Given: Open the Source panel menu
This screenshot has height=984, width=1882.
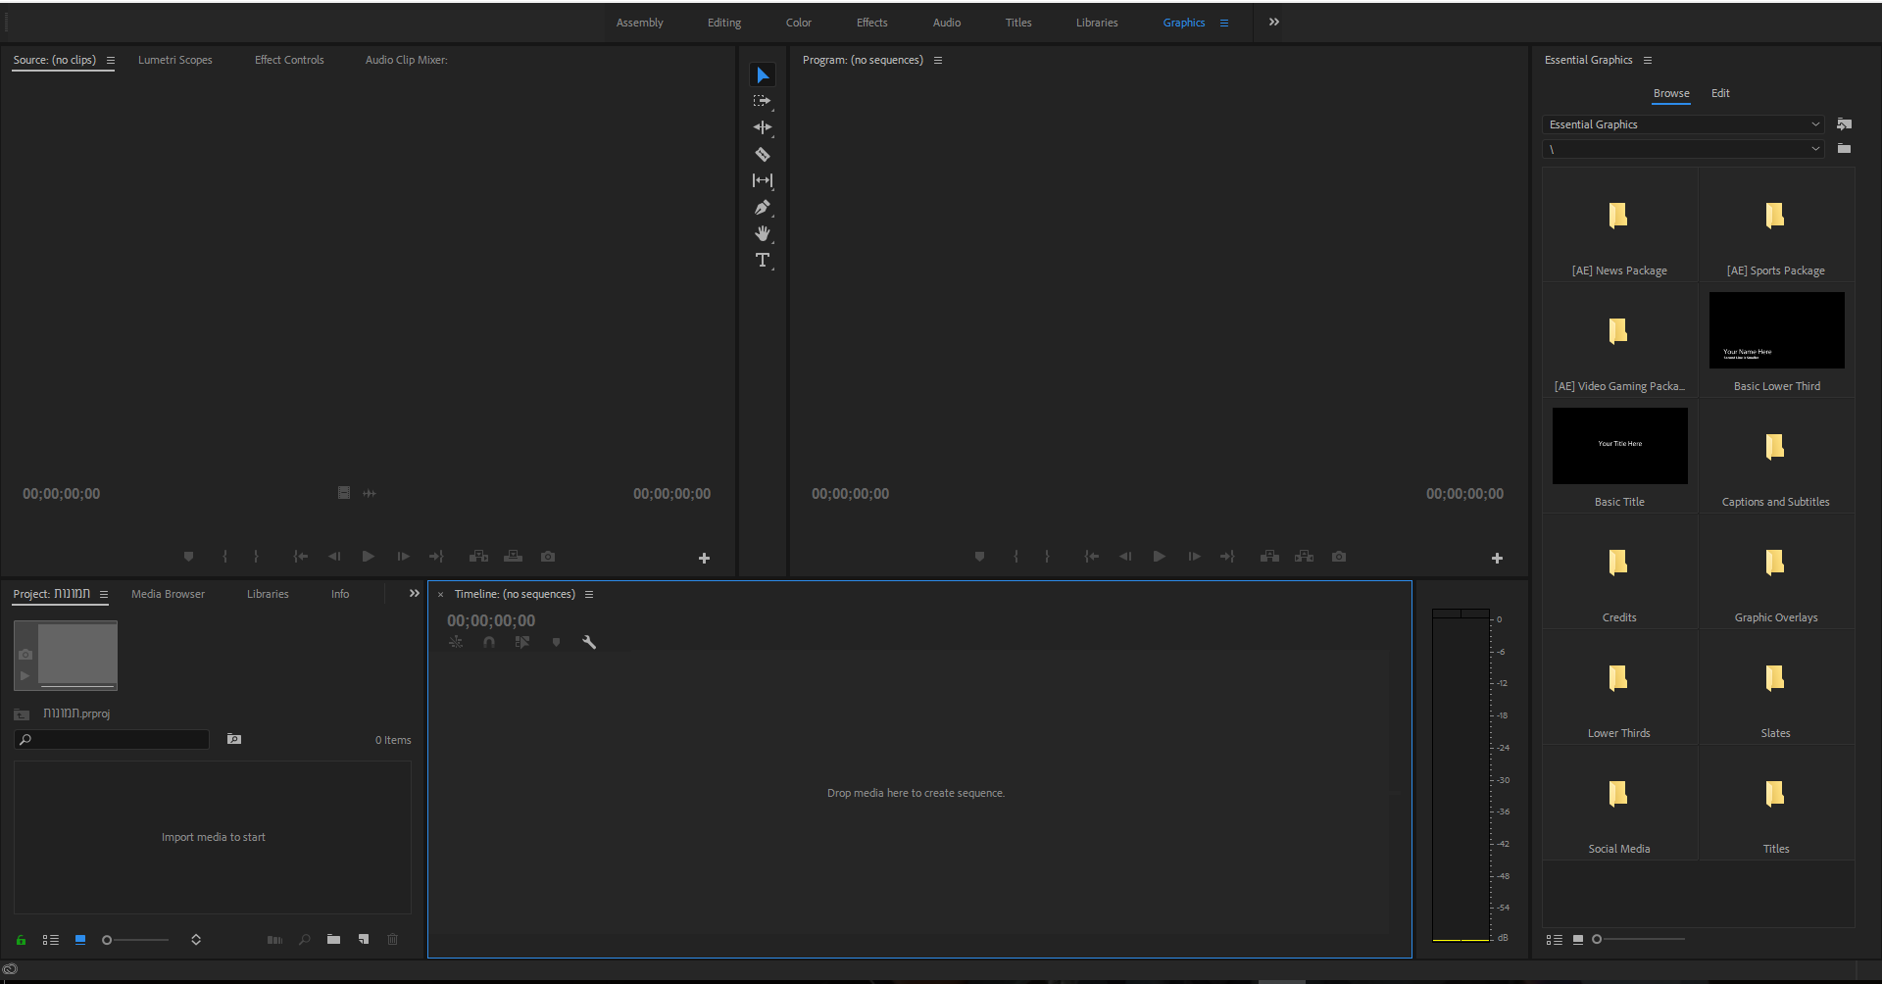Looking at the screenshot, I should tap(111, 61).
